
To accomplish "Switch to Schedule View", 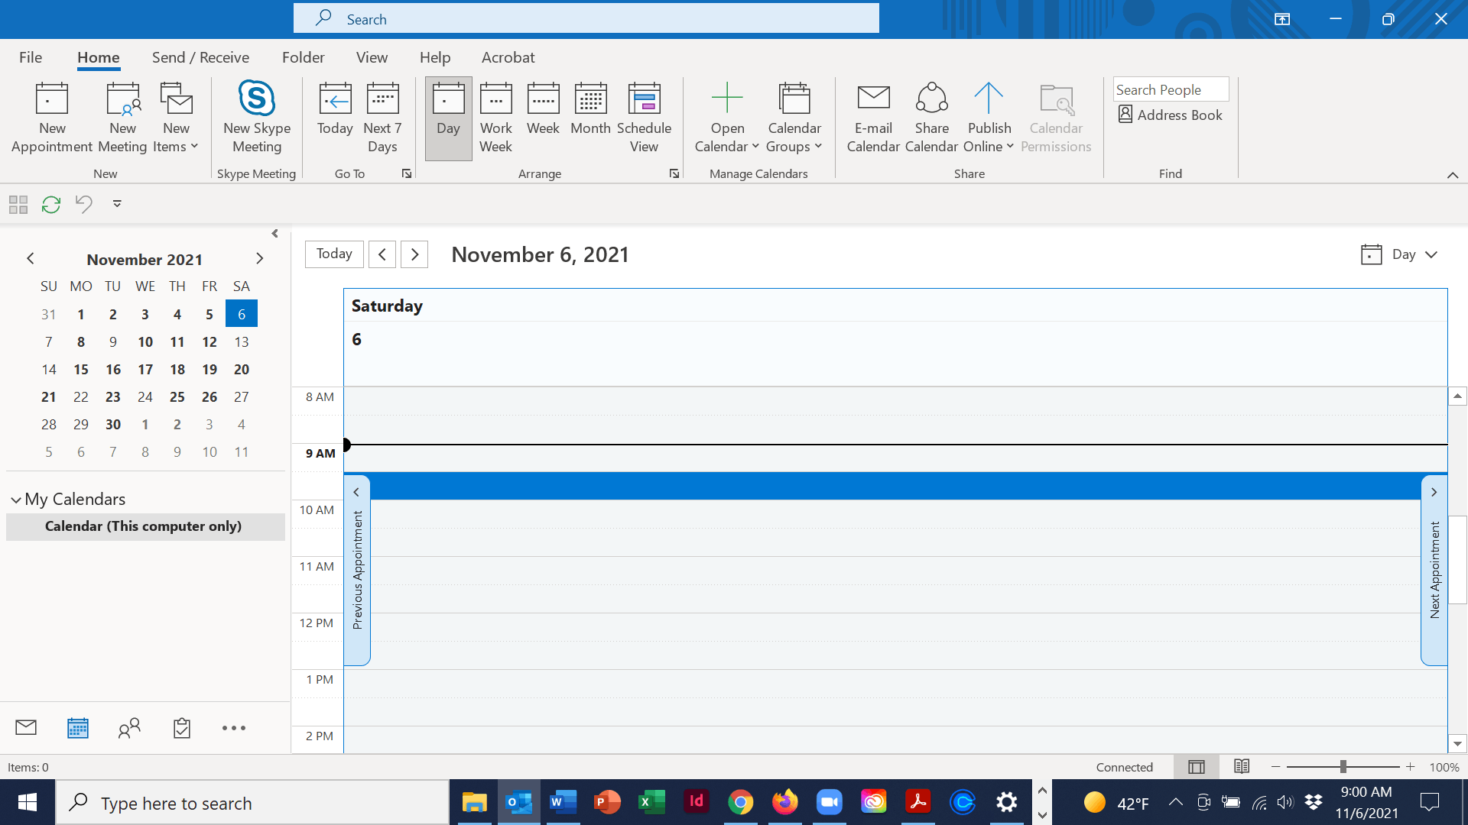I will tap(644, 118).
